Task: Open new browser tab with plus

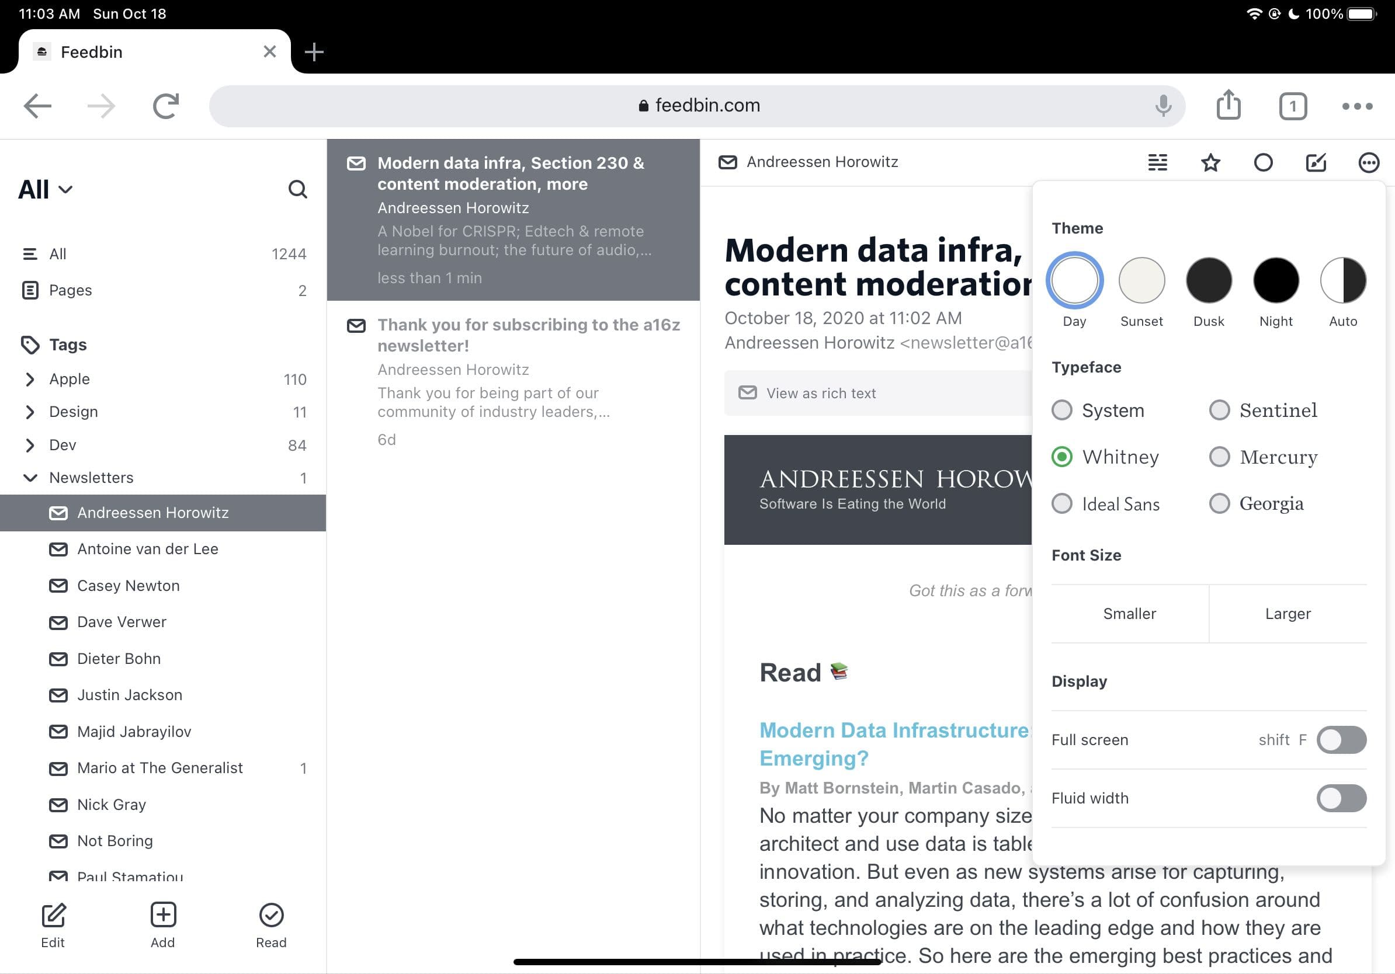Action: [x=314, y=52]
